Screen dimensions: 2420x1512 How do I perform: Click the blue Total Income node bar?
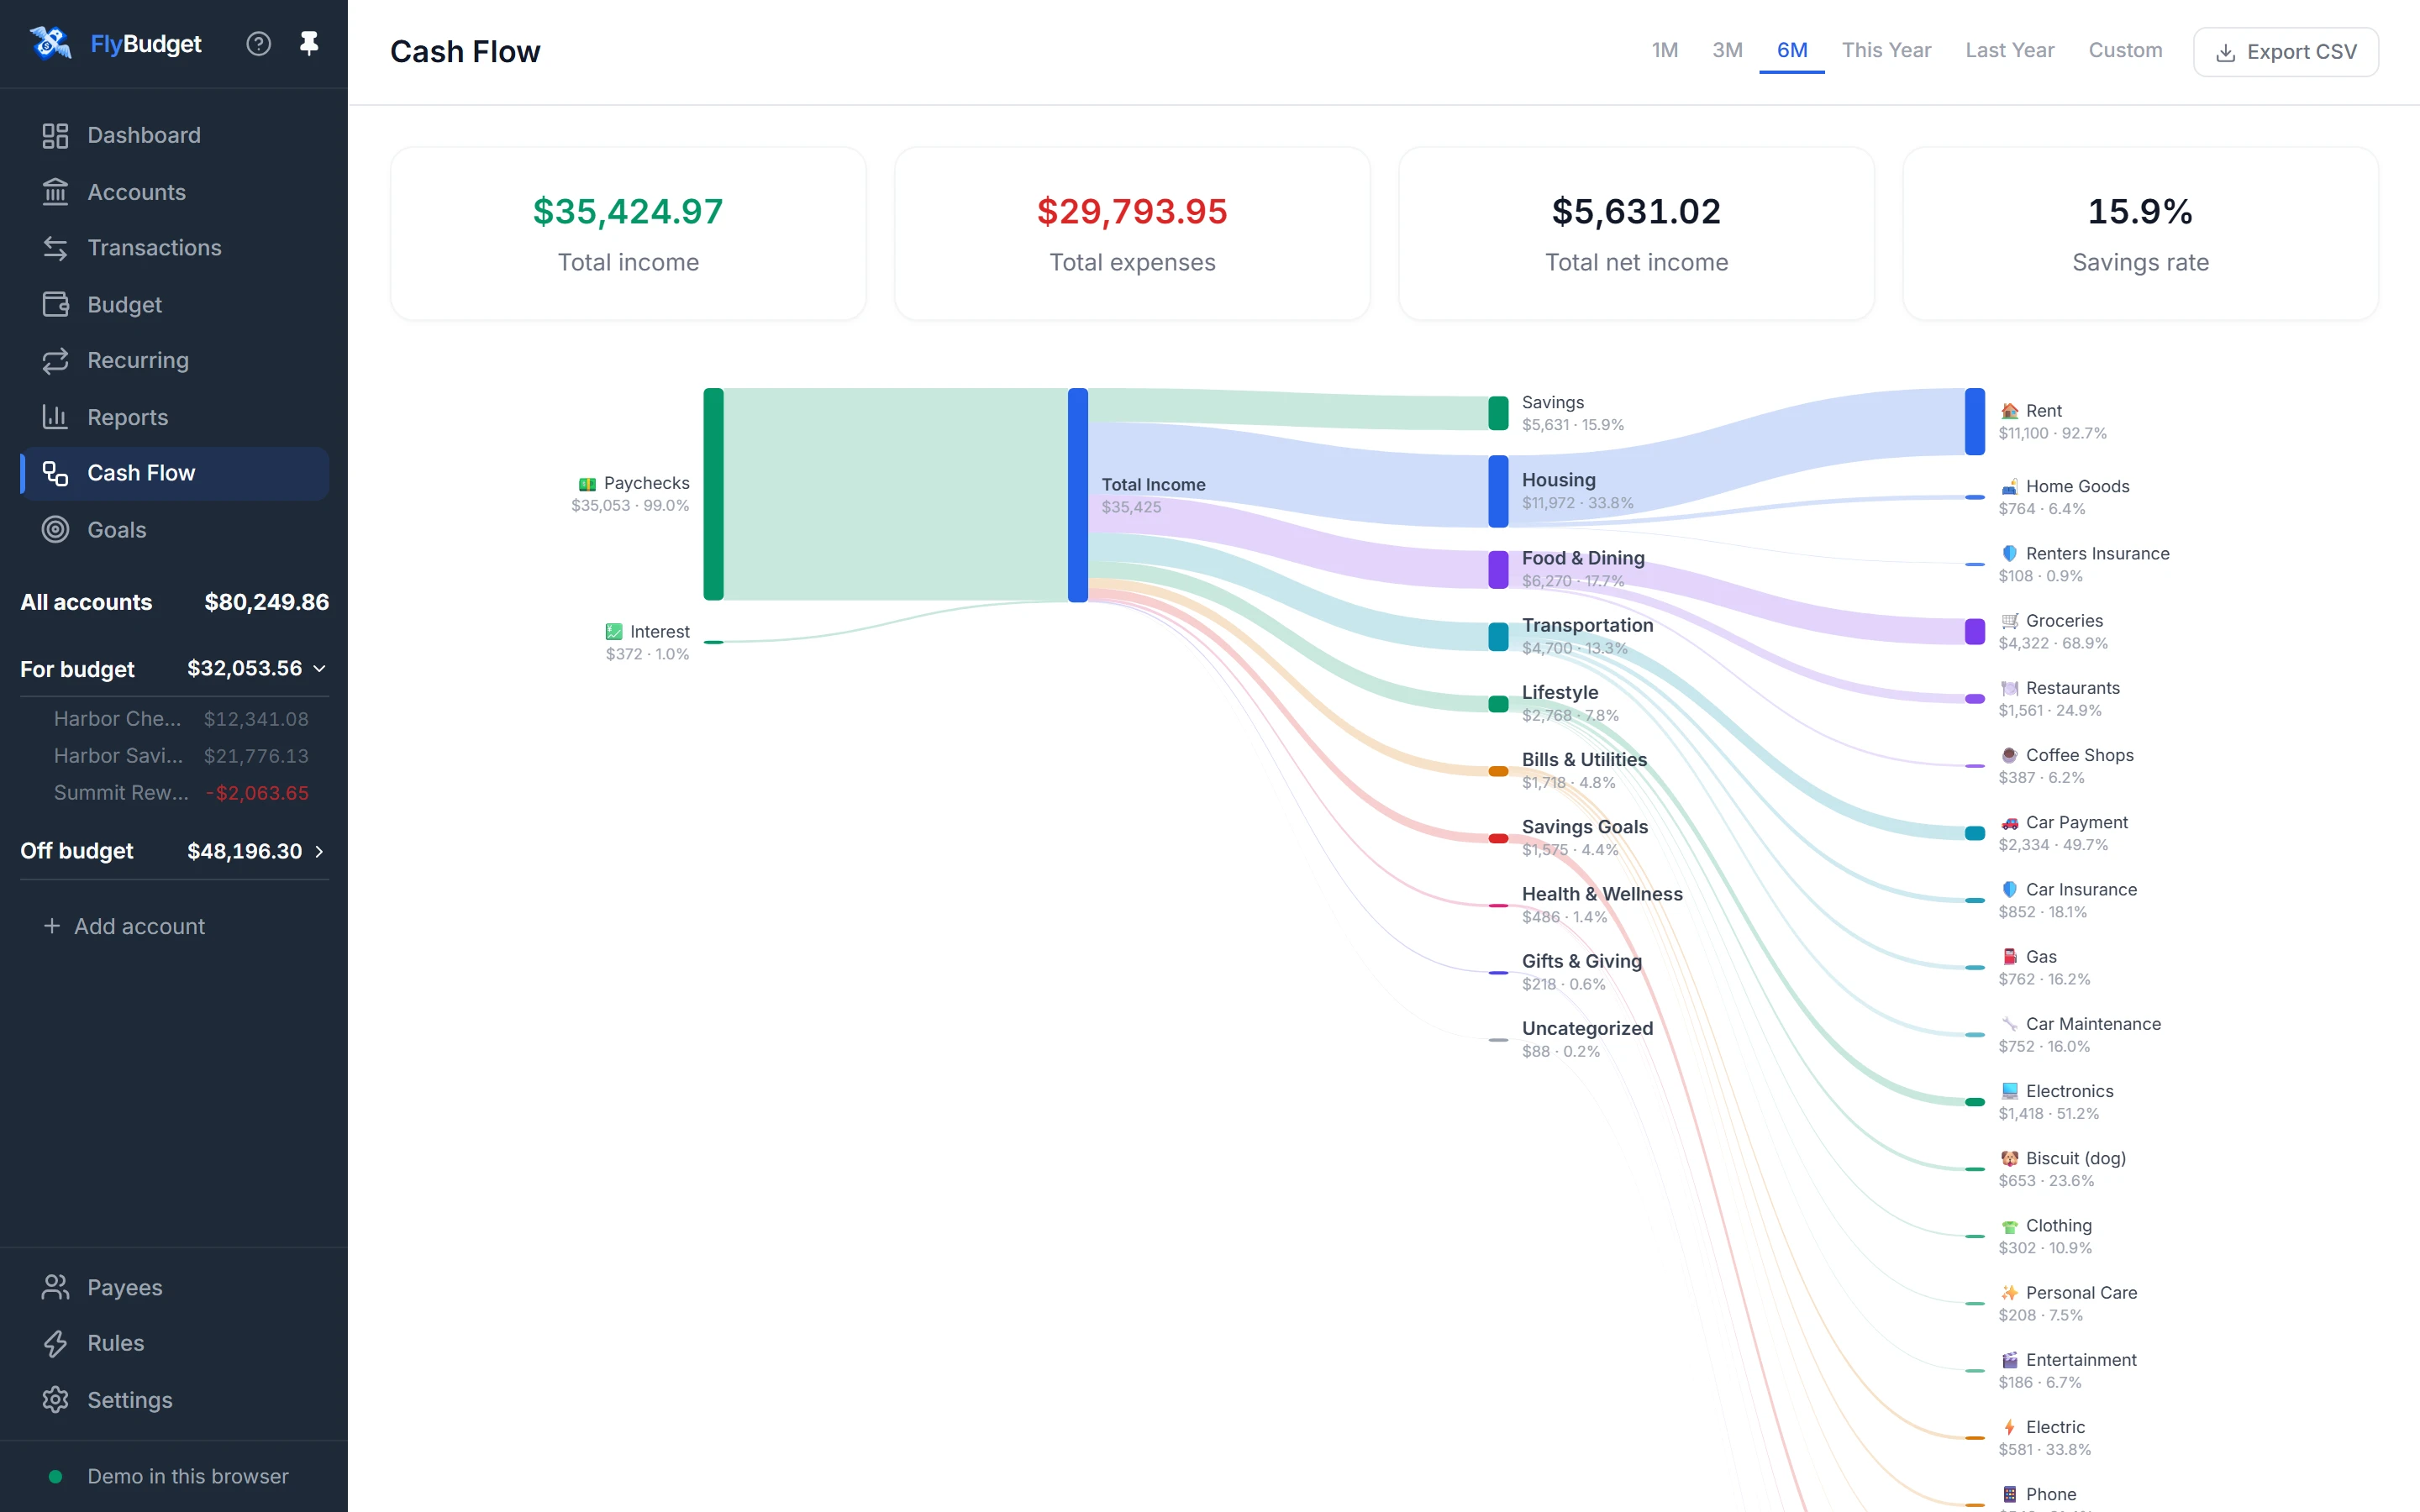(1078, 495)
